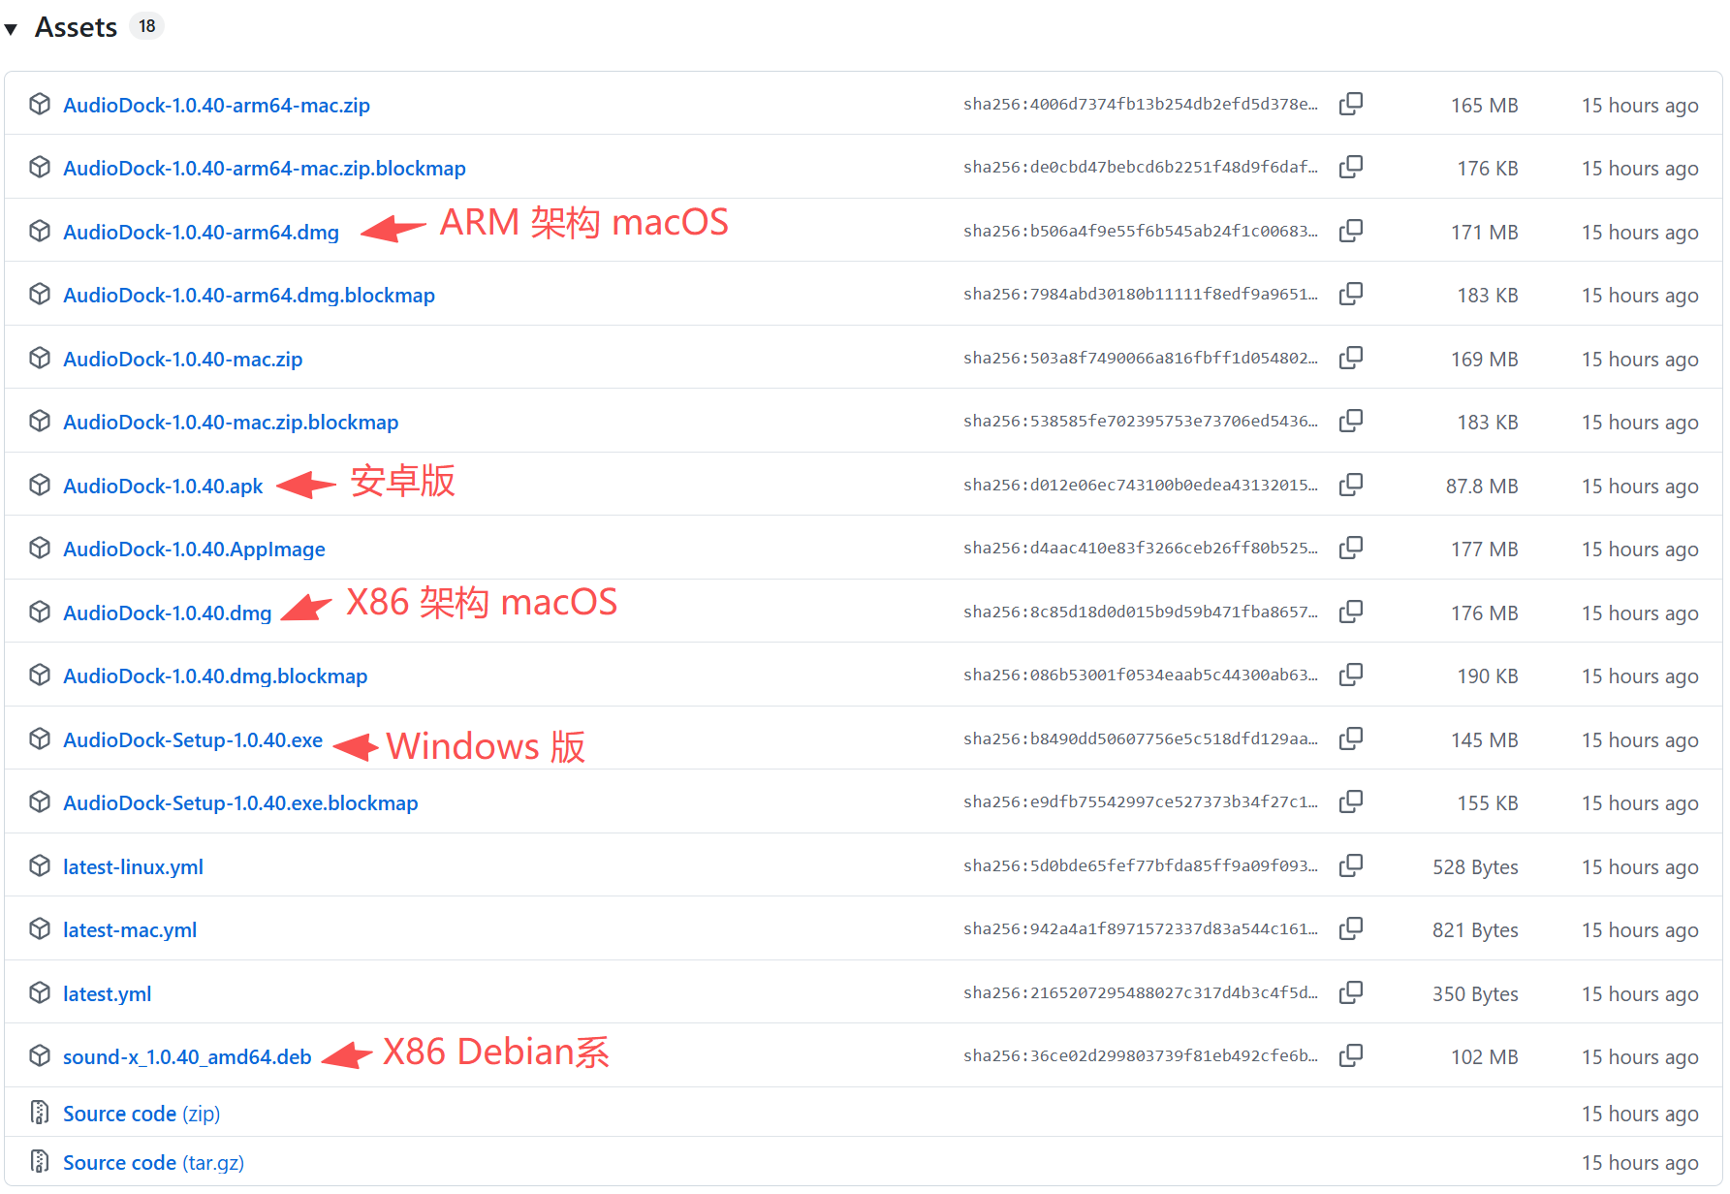Click the 145 MB size of the exe
1730x1194 pixels.
[1484, 740]
